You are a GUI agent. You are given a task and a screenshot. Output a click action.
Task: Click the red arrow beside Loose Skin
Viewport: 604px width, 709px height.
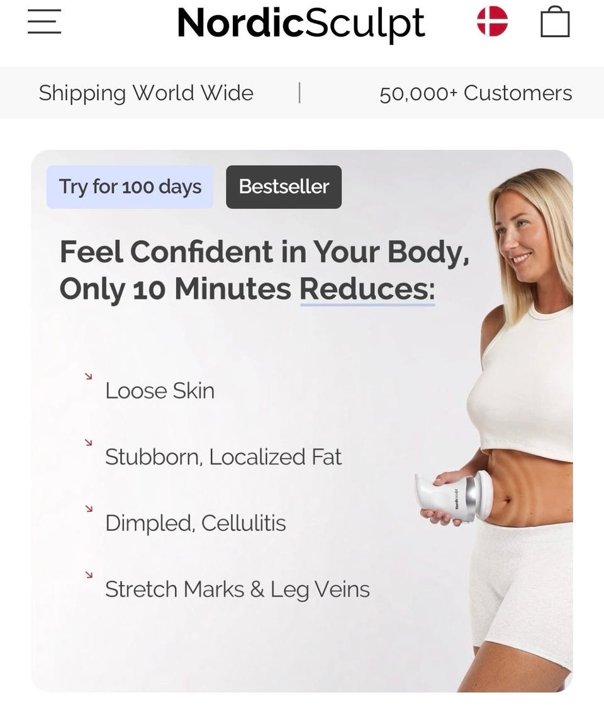pyautogui.click(x=89, y=376)
